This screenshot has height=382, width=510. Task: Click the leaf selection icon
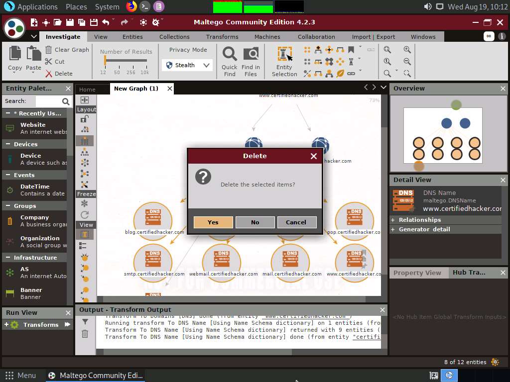click(340, 74)
